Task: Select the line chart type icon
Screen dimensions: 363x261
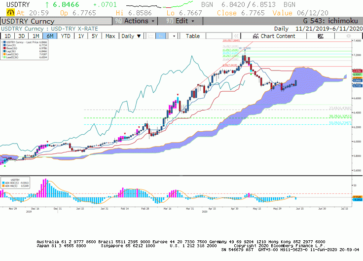Action: pyautogui.click(x=151, y=36)
